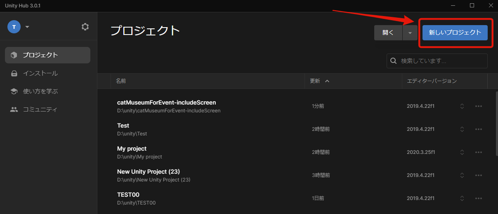This screenshot has width=498, height=214.
Task: Open more options menu for My project
Action: [479, 152]
